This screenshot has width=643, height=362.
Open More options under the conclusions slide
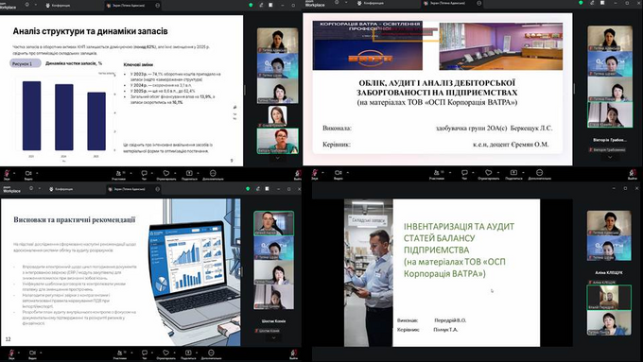(x=211, y=354)
